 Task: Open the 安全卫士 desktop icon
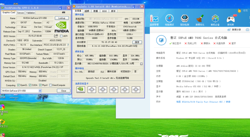pyautogui.click(x=3, y=123)
